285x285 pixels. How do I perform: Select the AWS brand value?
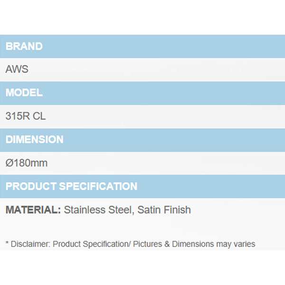(17, 69)
